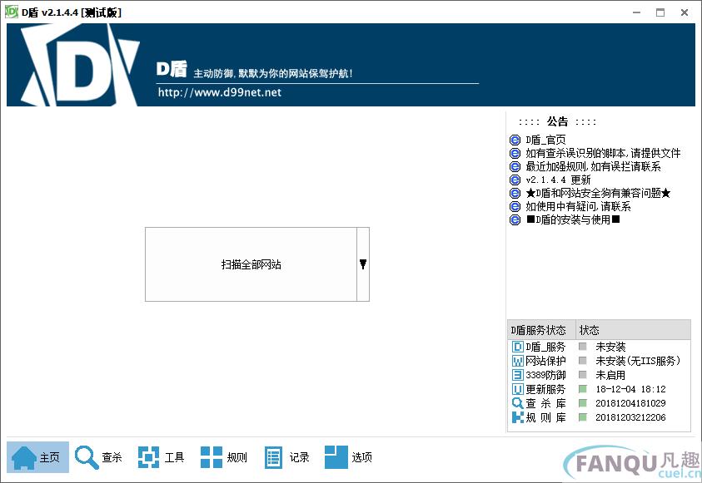This screenshot has width=702, height=483.
Task: Click the gray status square for 3389防御
Action: click(x=582, y=375)
